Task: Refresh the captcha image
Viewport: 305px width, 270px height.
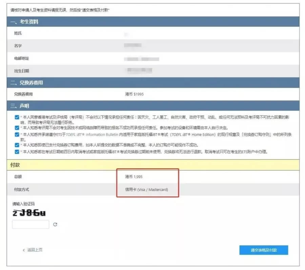Action: click(55, 225)
